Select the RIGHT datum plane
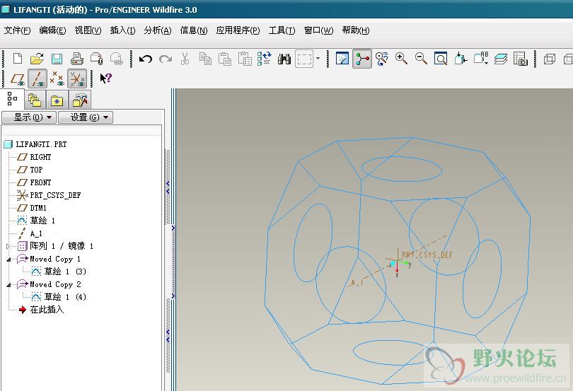 tap(40, 157)
